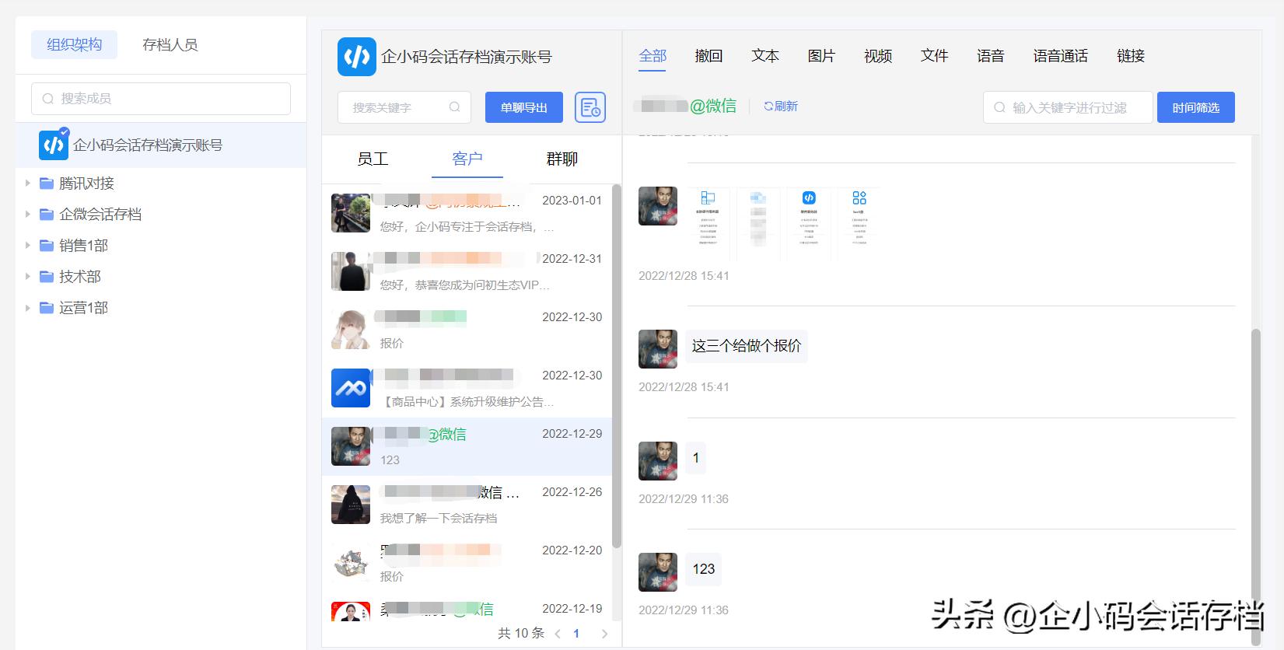Image resolution: width=1284 pixels, height=650 pixels.
Task: Select the @微信 conversation dated 2022-12-29
Action: tap(467, 446)
